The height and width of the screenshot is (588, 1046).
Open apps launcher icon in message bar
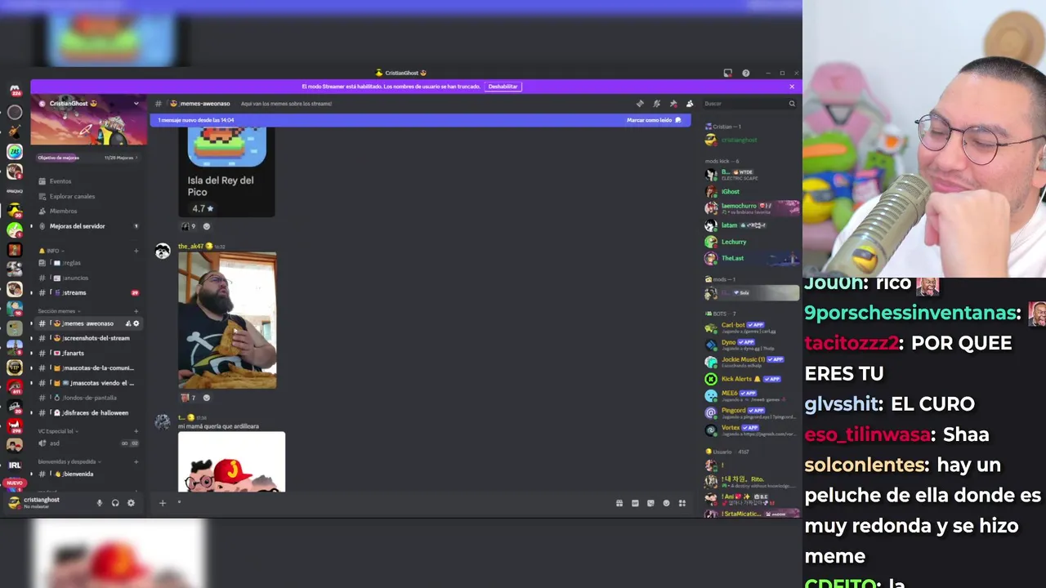[682, 503]
